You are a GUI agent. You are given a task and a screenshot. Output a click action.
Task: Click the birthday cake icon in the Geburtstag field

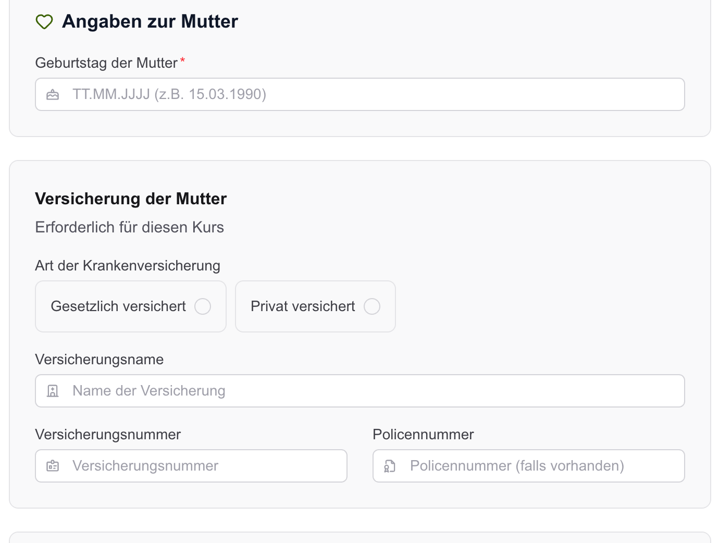click(x=53, y=94)
